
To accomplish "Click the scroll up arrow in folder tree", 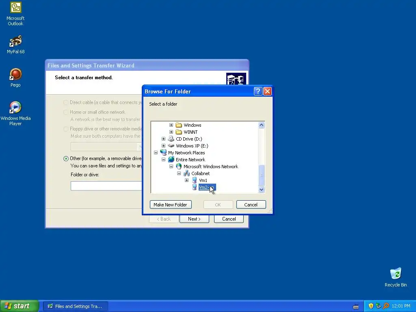I will (x=261, y=125).
